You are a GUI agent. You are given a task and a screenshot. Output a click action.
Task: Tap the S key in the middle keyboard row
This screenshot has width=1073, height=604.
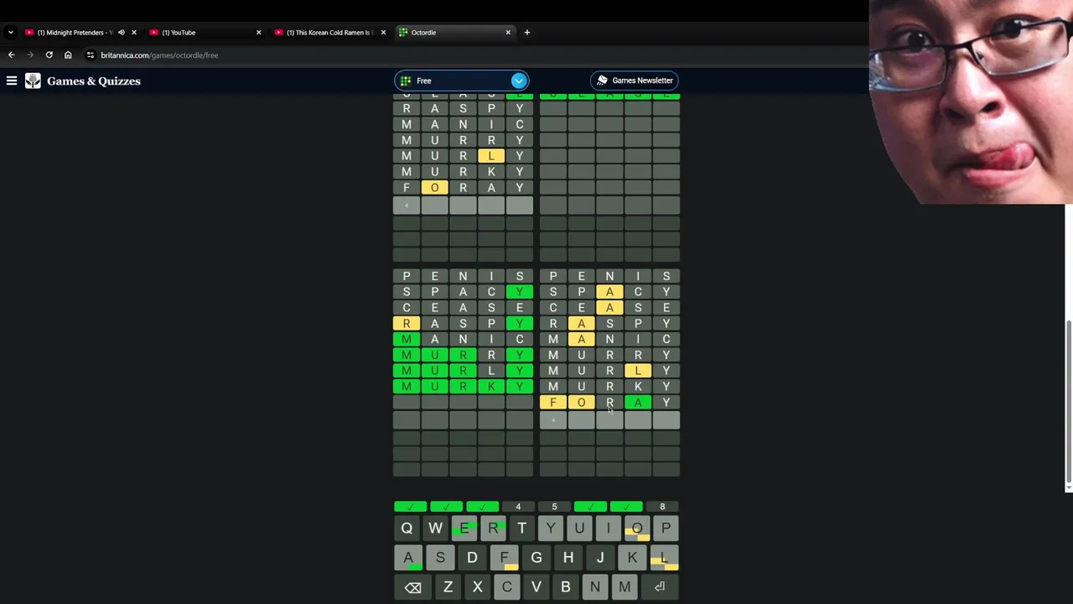click(x=440, y=558)
